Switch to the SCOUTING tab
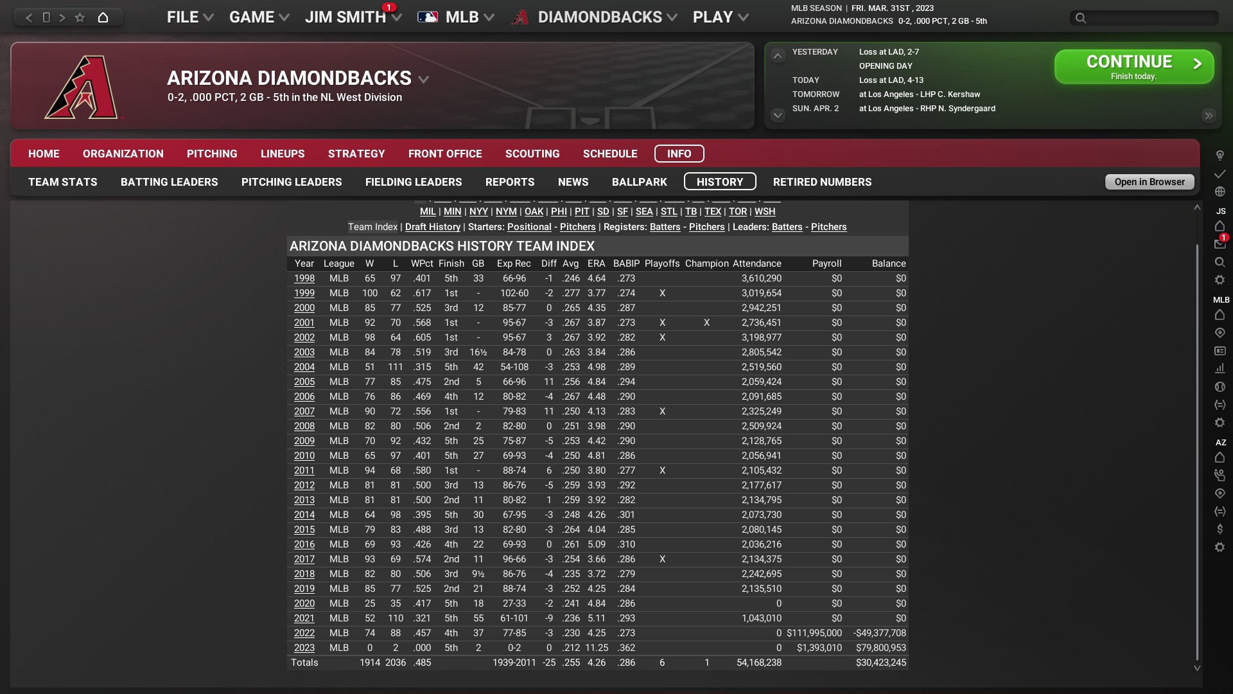 (532, 154)
